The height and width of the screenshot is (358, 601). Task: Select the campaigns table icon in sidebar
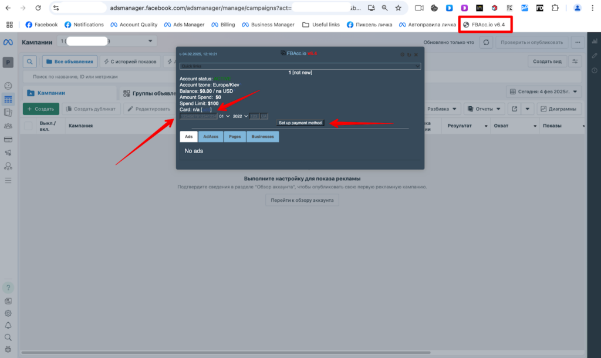pos(8,100)
